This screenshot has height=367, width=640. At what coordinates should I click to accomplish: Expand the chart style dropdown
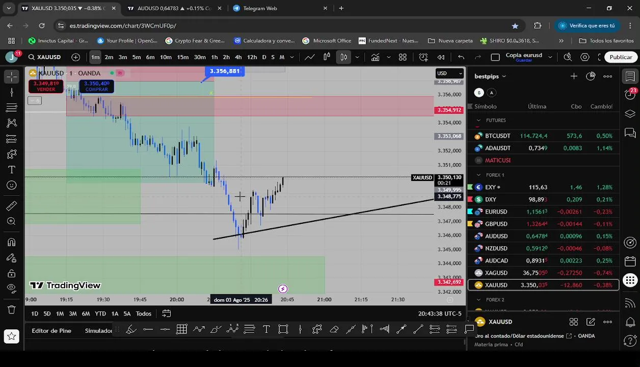[357, 57]
